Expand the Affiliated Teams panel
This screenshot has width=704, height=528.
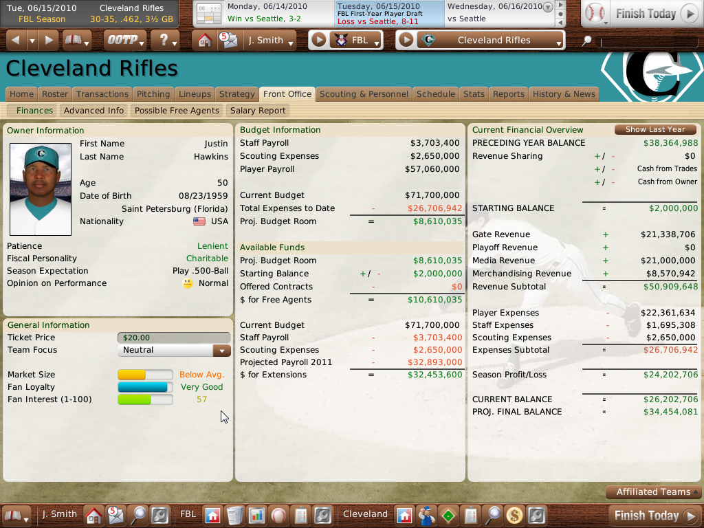(x=653, y=492)
